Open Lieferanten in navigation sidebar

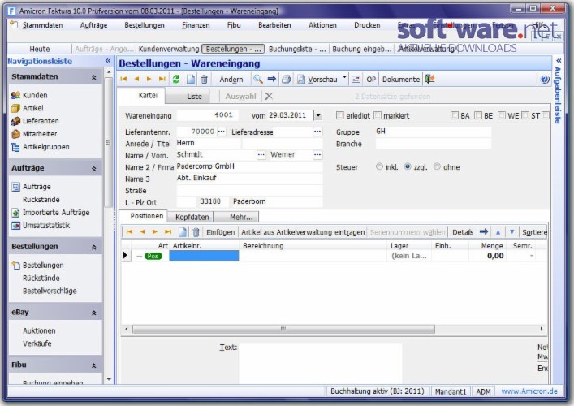(41, 121)
